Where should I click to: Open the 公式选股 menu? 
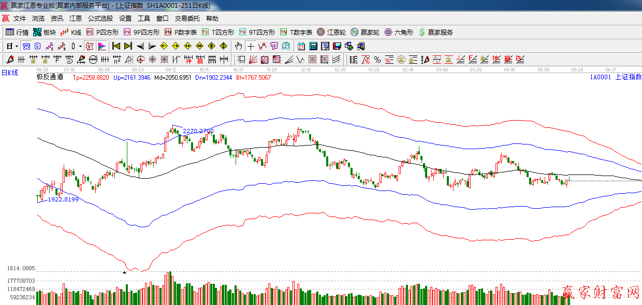(x=100, y=18)
